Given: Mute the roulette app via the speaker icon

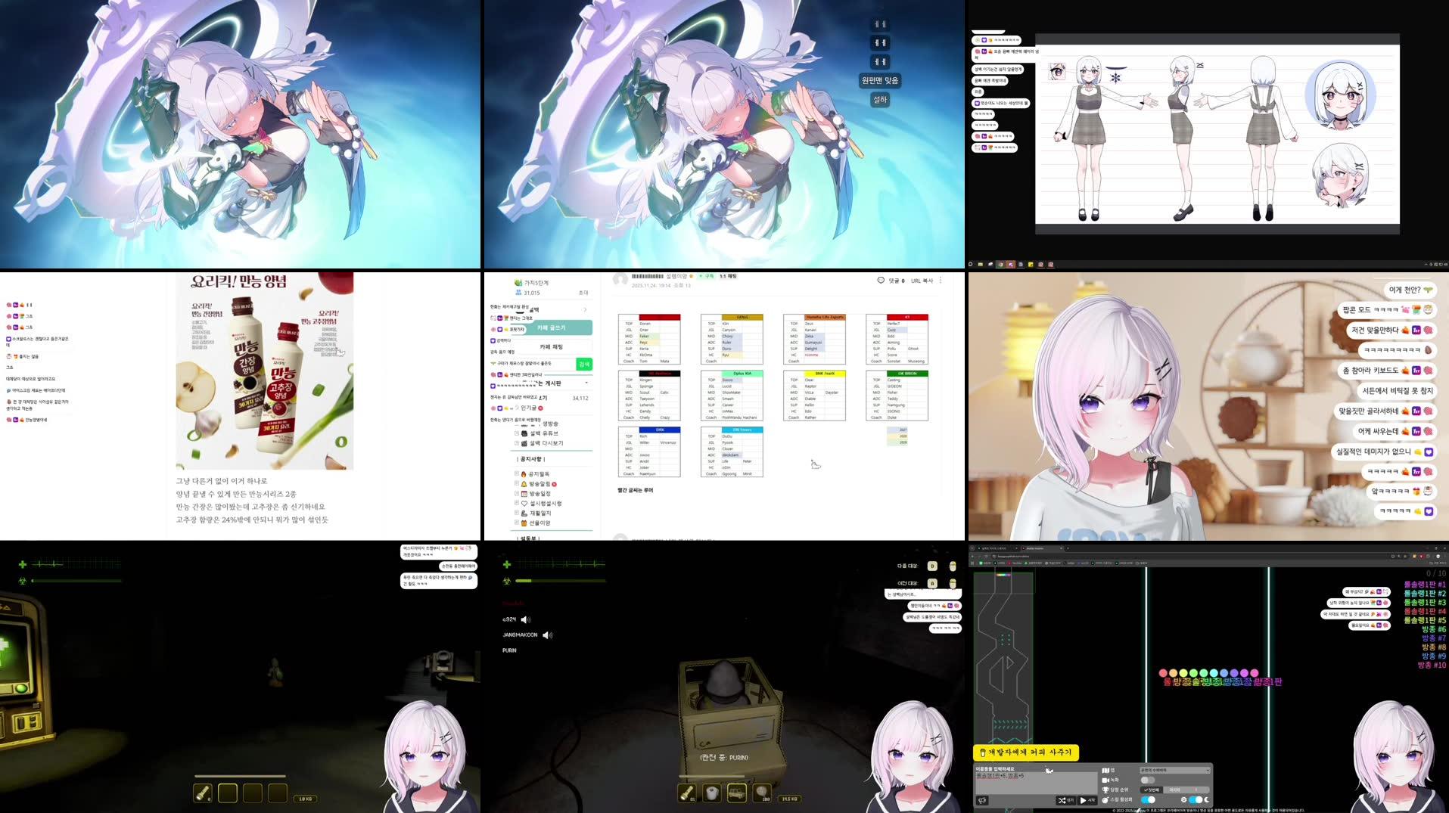Looking at the screenshot, I should (982, 800).
